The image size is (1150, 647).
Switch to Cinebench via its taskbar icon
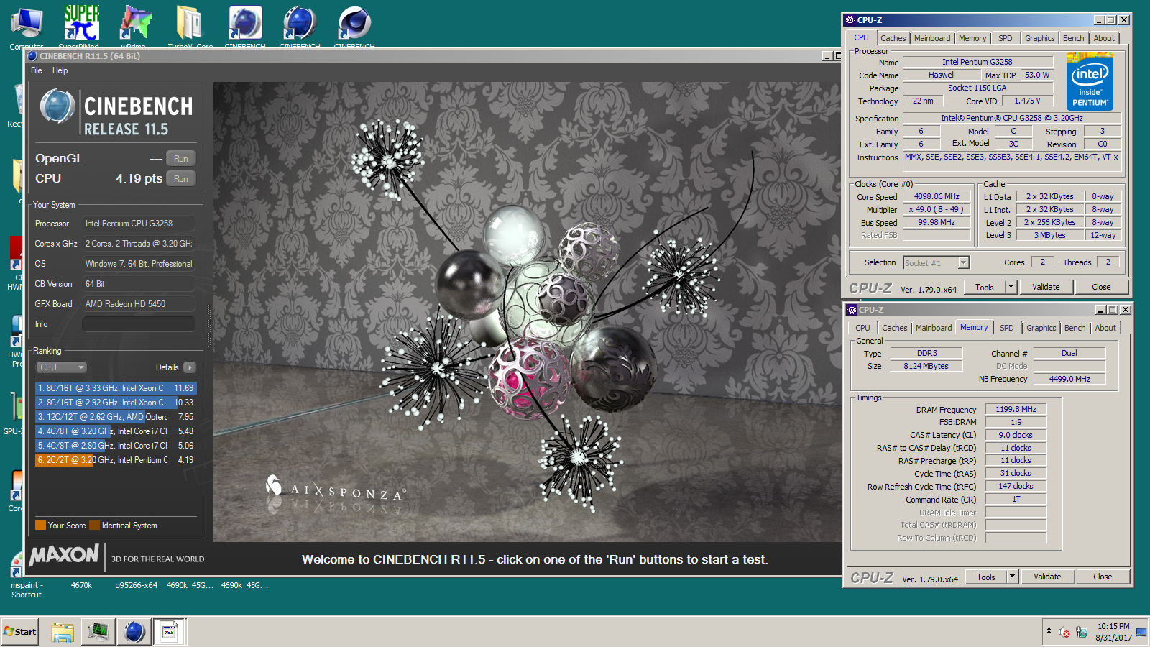134,632
